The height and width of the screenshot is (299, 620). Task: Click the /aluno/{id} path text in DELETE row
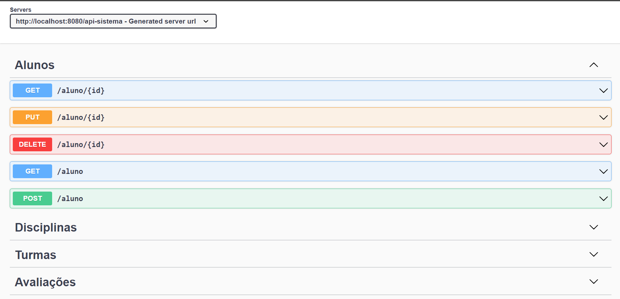[x=81, y=144]
